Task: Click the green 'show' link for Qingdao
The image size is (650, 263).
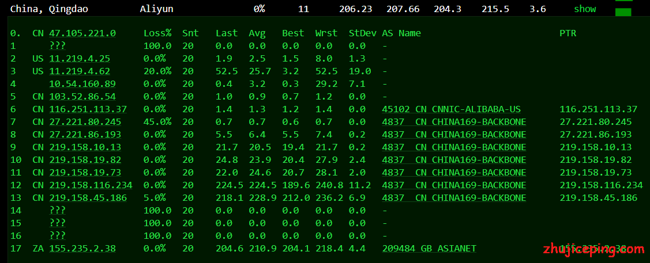Action: (x=585, y=9)
